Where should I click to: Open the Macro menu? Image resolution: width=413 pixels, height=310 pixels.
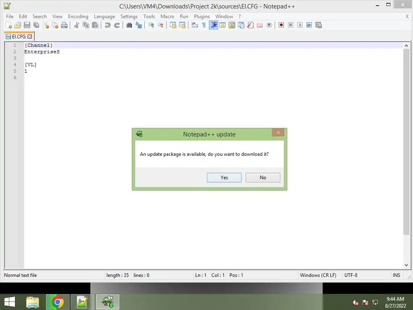[167, 16]
